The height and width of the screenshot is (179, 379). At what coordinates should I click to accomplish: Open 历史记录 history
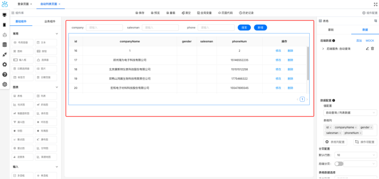[246, 13]
